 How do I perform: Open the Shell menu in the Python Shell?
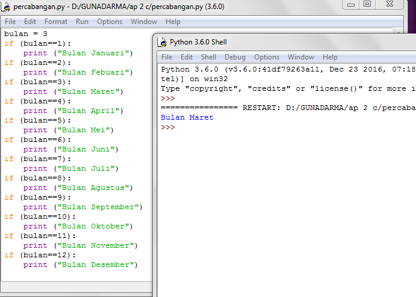click(x=208, y=57)
